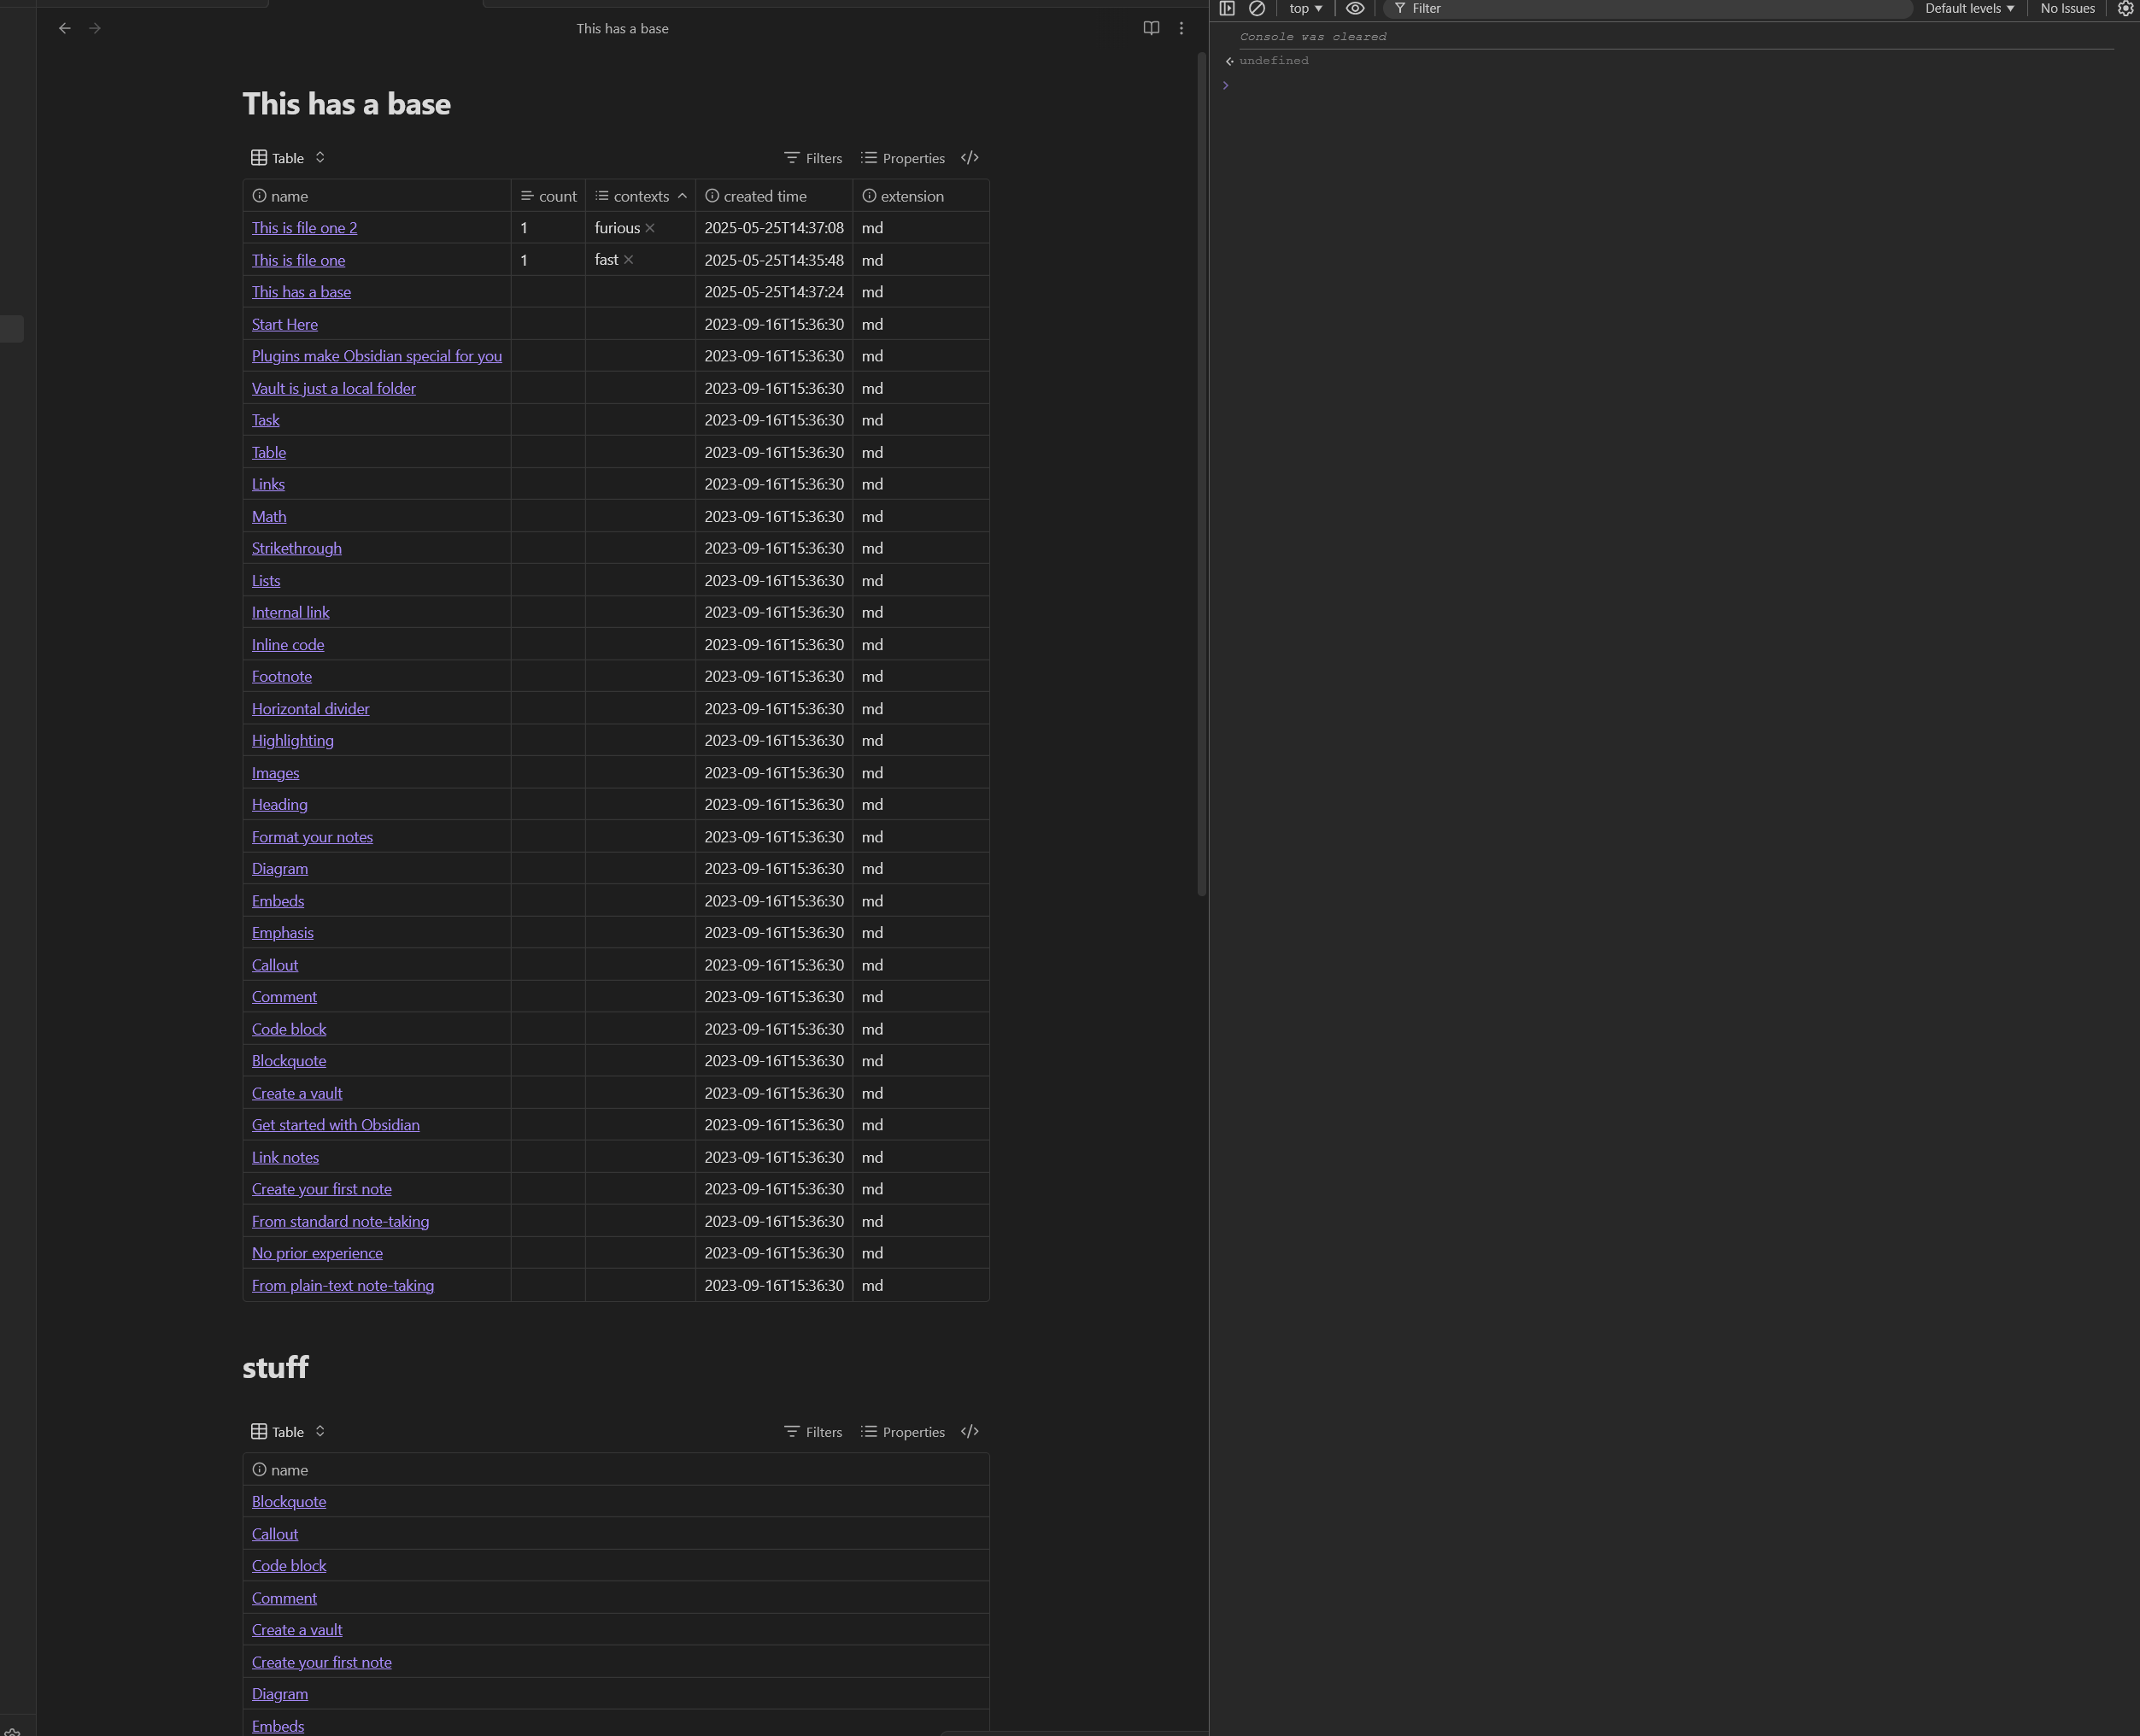The image size is (2140, 1736).
Task: Click the note pane vertical scrollbar
Action: [1202, 475]
